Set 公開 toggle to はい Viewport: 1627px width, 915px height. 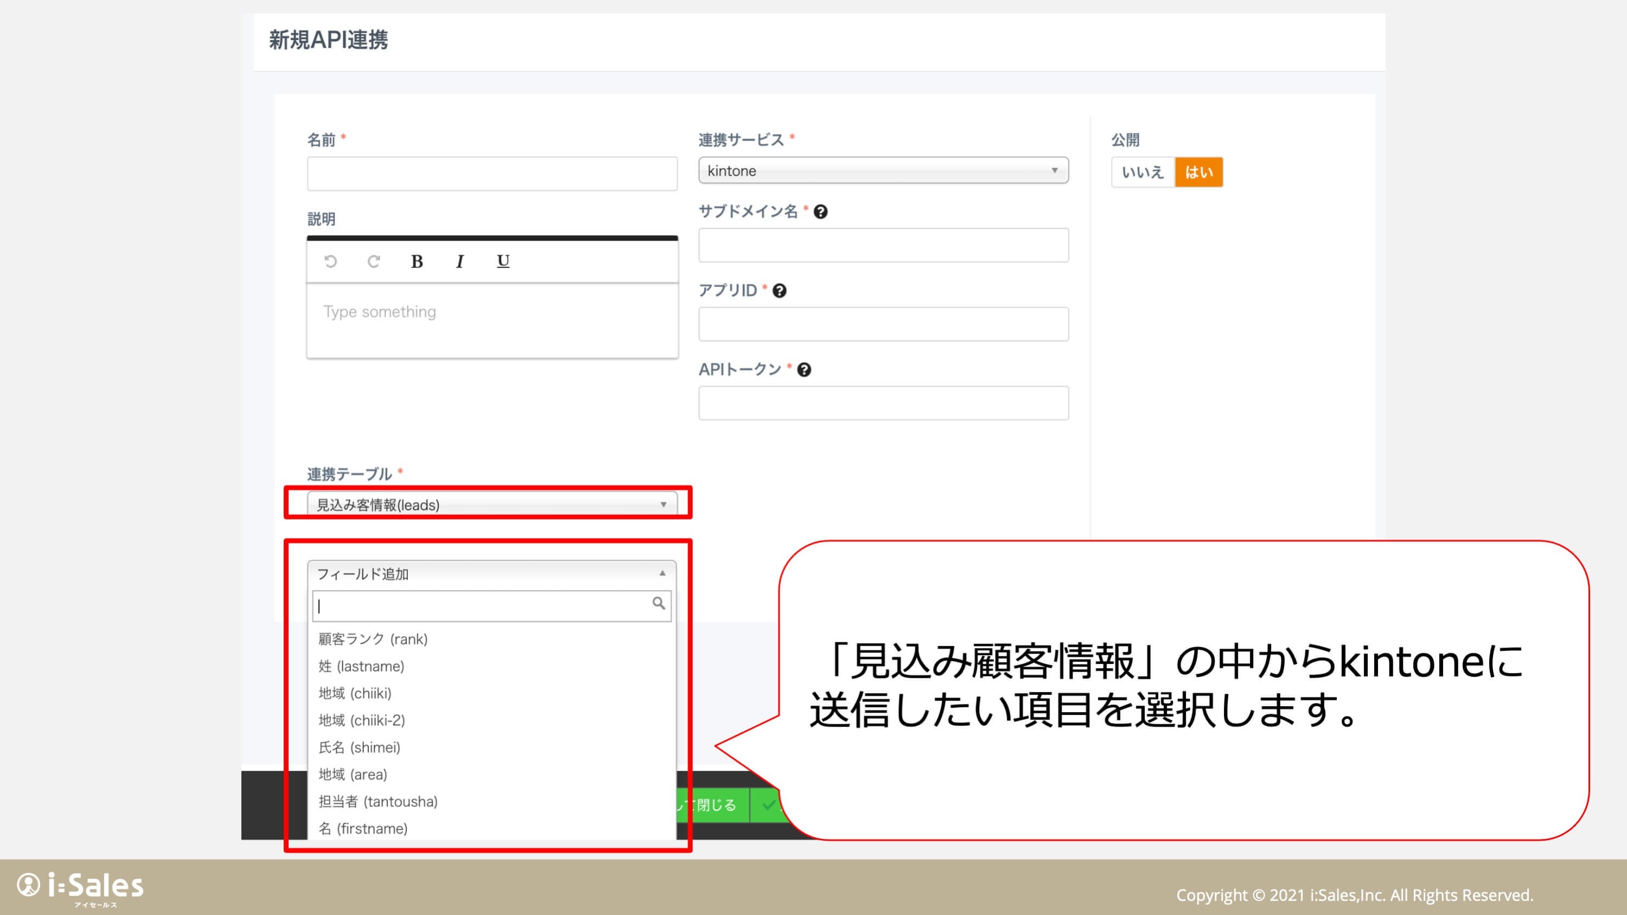click(1198, 172)
